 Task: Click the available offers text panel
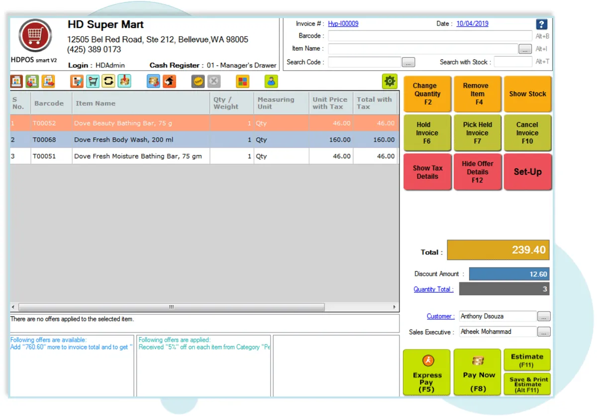[x=72, y=366]
